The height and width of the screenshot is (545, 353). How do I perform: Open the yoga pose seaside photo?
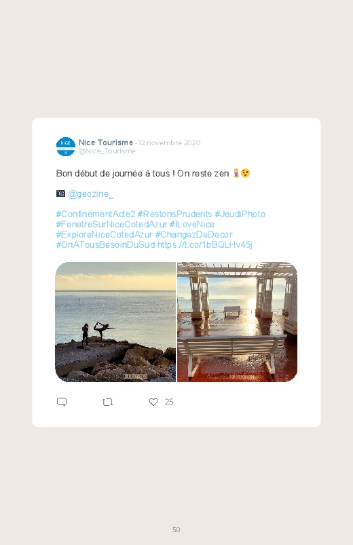click(115, 322)
